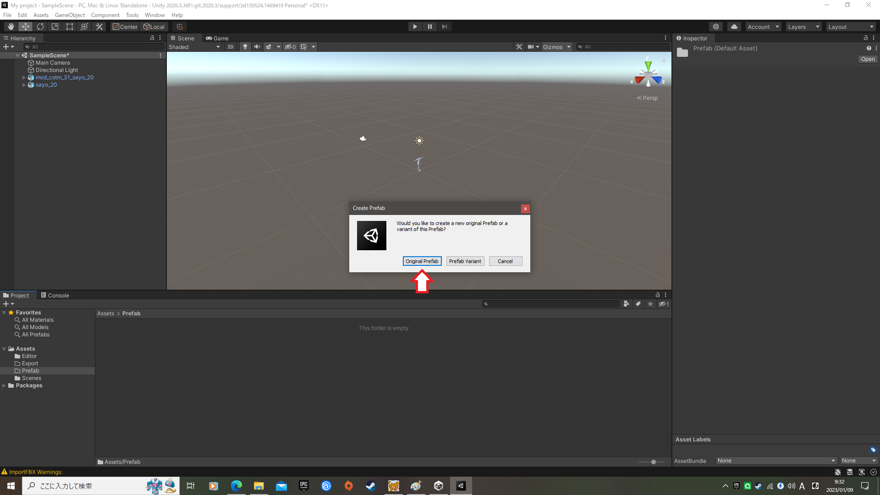The width and height of the screenshot is (880, 495).
Task: Open custom editor tools
Action: (99, 27)
